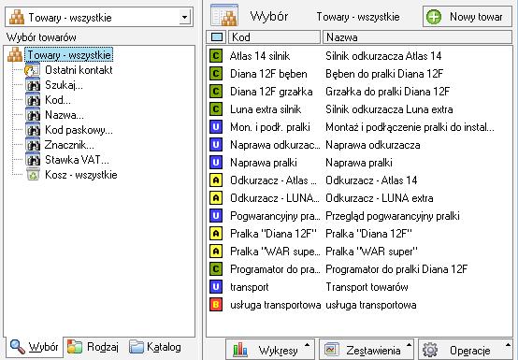Click the Nowy towar button
518x360 pixels.
(468, 17)
